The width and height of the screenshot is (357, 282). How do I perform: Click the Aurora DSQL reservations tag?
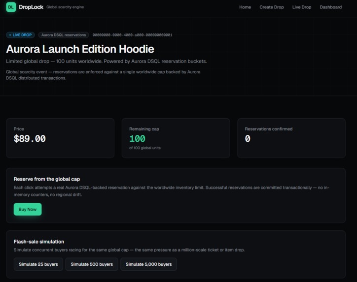(x=64, y=35)
